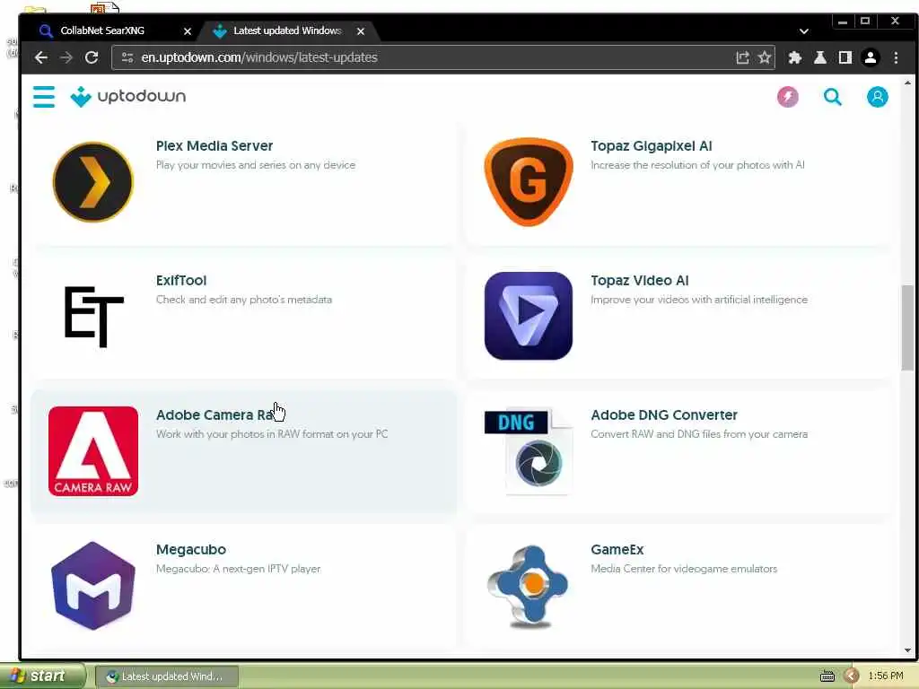The image size is (919, 689).
Task: Open site information icon in address bar
Action: pyautogui.click(x=127, y=57)
